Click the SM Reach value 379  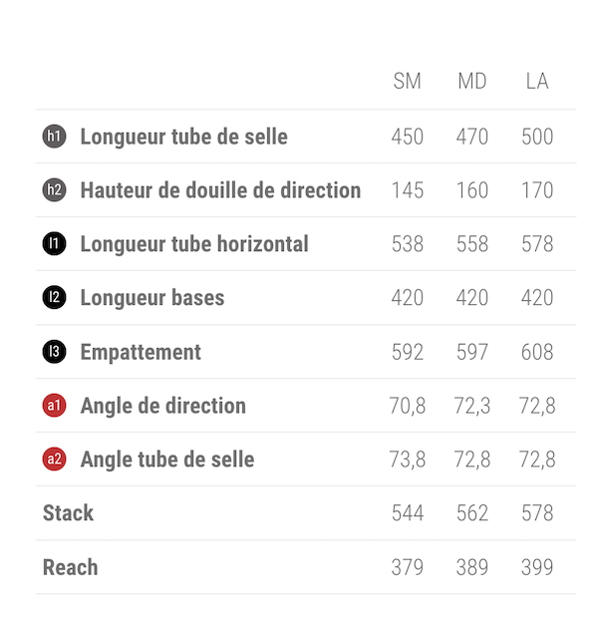click(x=407, y=567)
